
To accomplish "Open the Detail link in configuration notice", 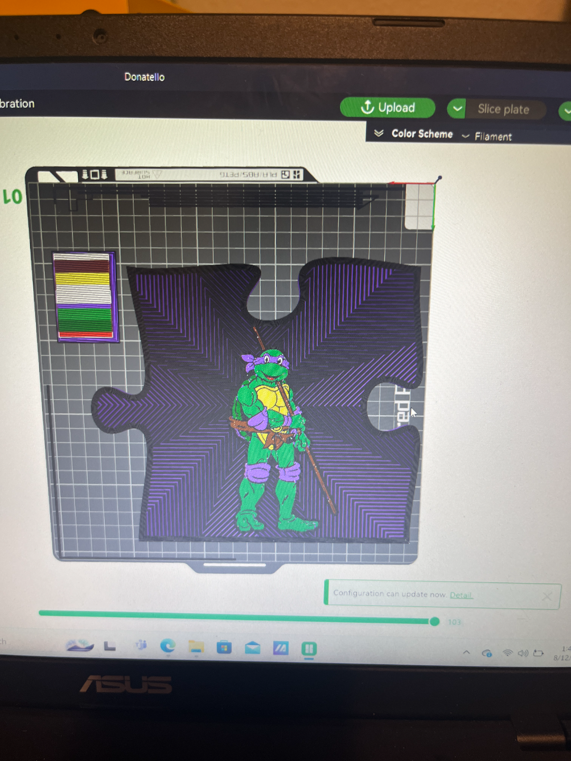I will (x=461, y=595).
